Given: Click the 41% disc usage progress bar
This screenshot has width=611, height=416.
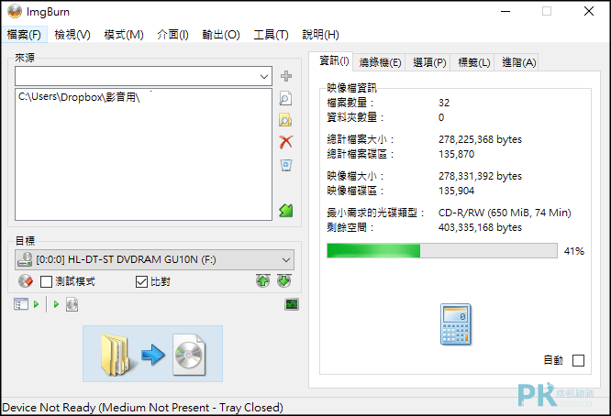Looking at the screenshot, I should click(442, 251).
